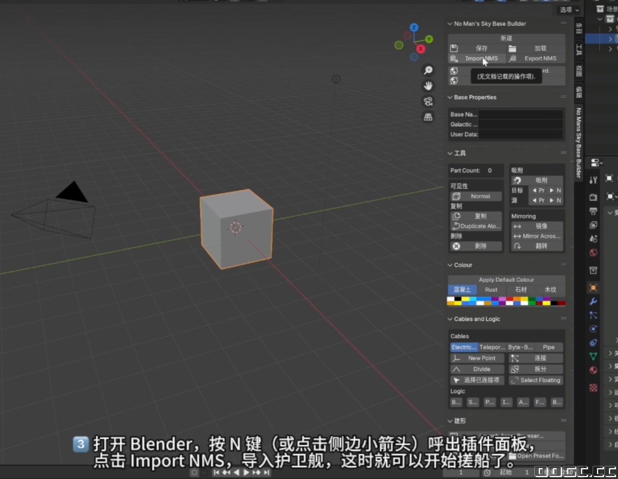
Task: Click the hand pan view icon
Action: point(428,86)
